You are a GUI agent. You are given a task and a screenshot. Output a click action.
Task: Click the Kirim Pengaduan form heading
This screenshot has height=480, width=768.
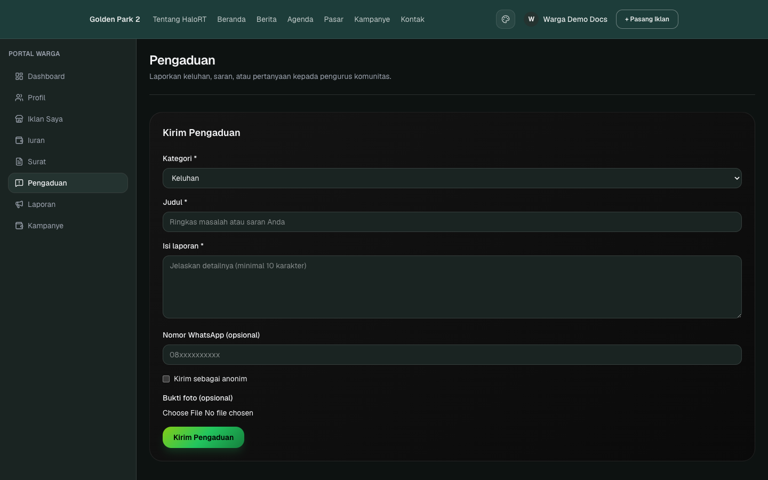202,133
